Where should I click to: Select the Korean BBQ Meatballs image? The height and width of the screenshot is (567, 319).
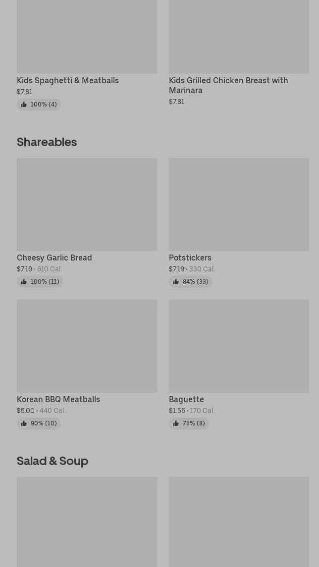87,346
